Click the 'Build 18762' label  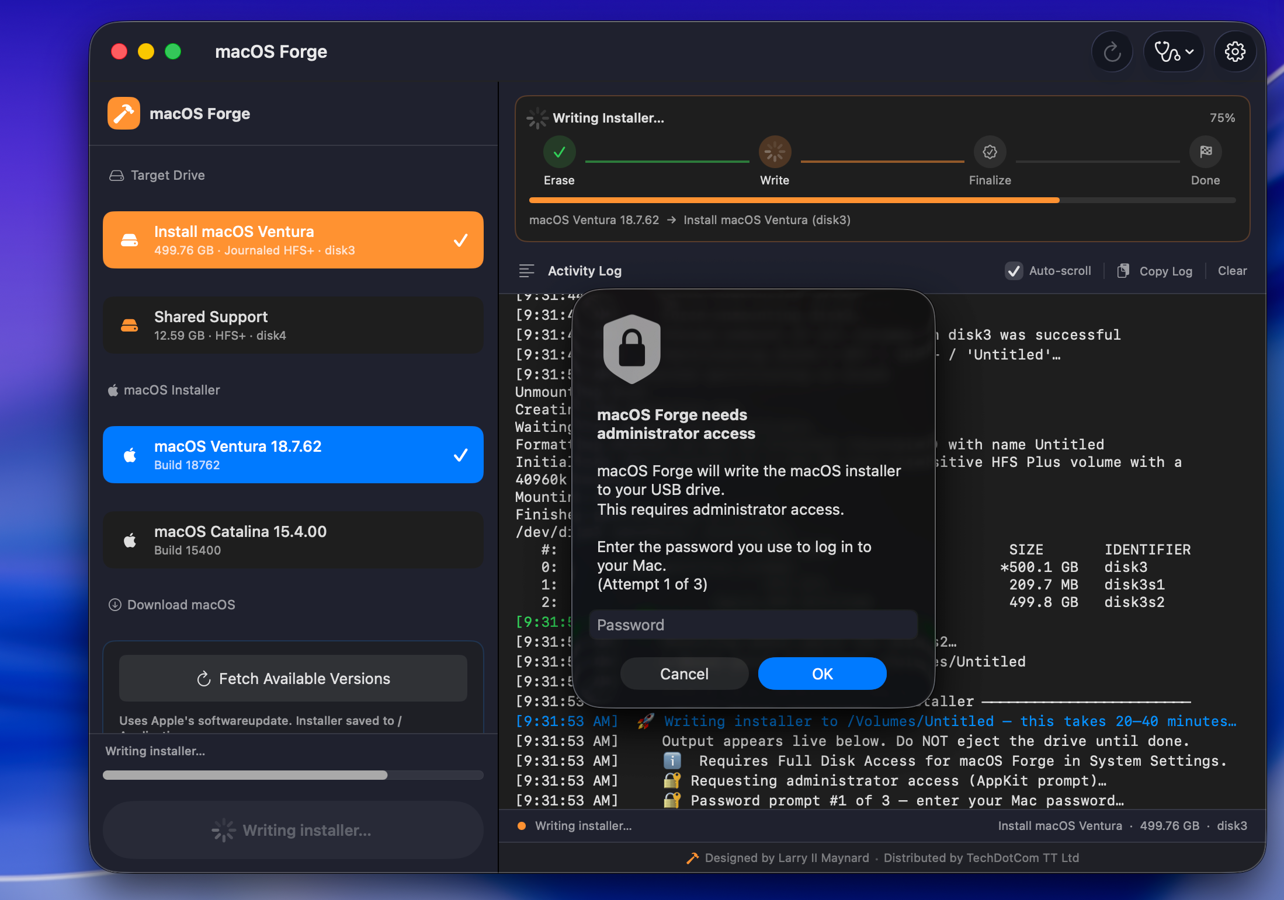(x=187, y=465)
